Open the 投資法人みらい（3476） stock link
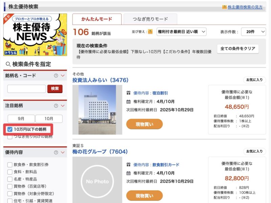 tap(100, 80)
